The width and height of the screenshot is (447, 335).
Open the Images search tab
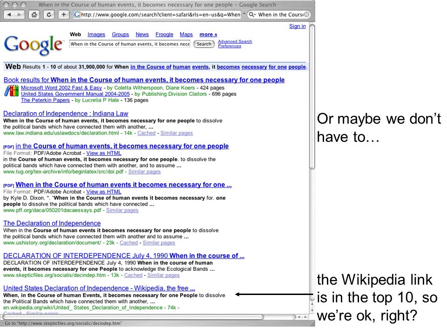[x=96, y=34]
